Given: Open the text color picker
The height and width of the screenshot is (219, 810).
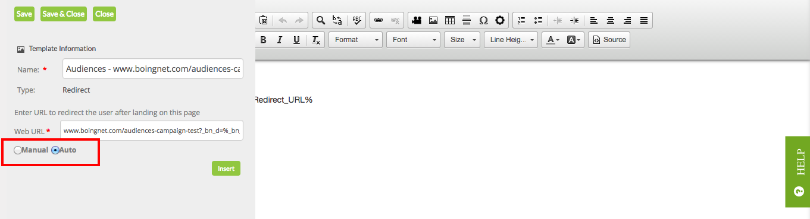Looking at the screenshot, I should (x=553, y=40).
